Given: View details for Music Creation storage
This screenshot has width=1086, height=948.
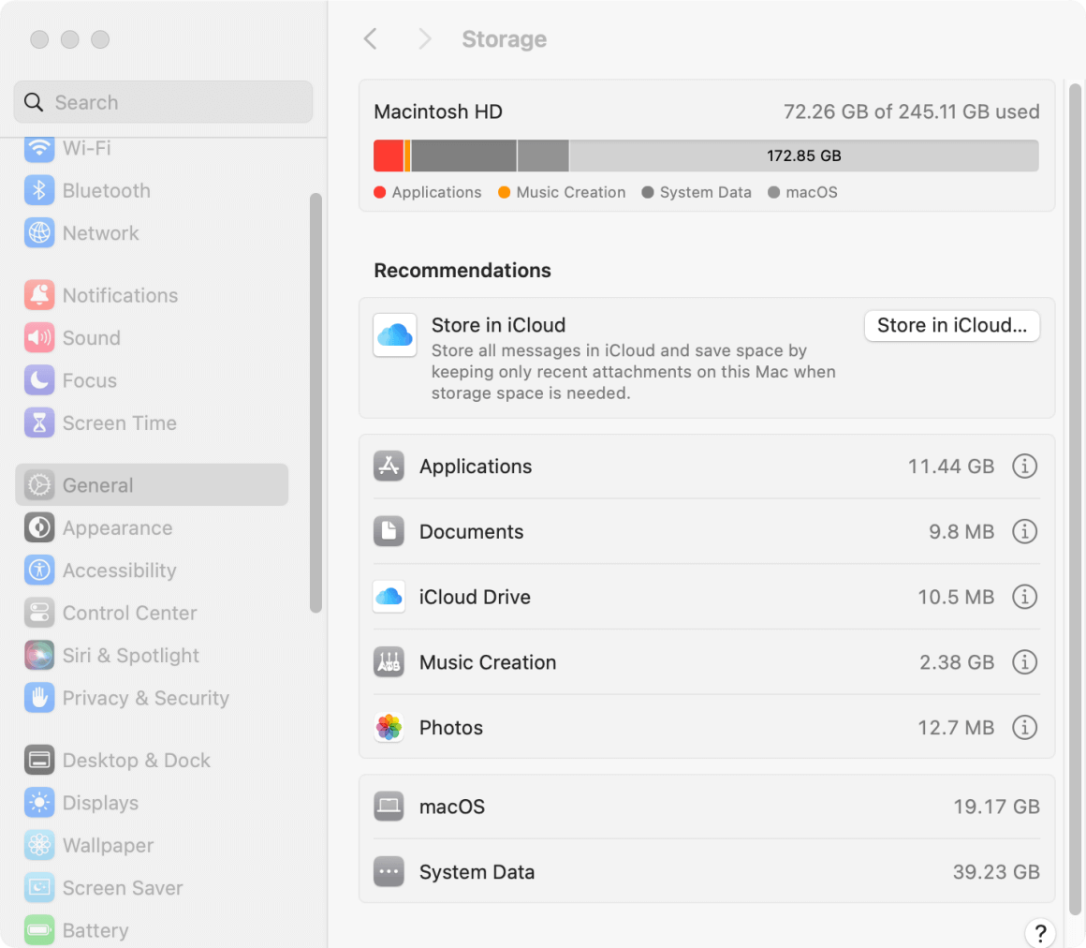Looking at the screenshot, I should click(1024, 662).
